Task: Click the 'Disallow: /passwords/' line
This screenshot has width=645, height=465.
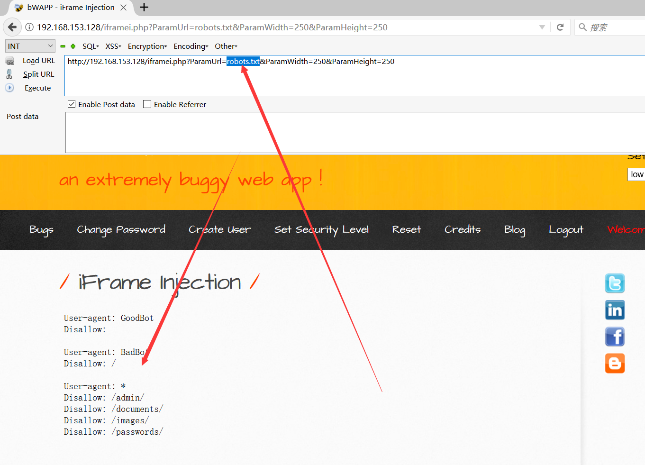Action: point(113,432)
